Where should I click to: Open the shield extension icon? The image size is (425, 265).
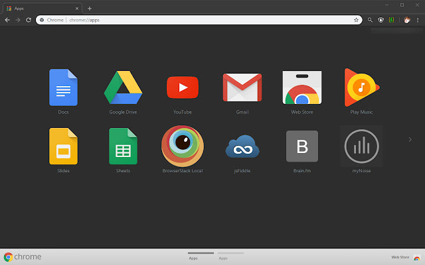click(381, 20)
